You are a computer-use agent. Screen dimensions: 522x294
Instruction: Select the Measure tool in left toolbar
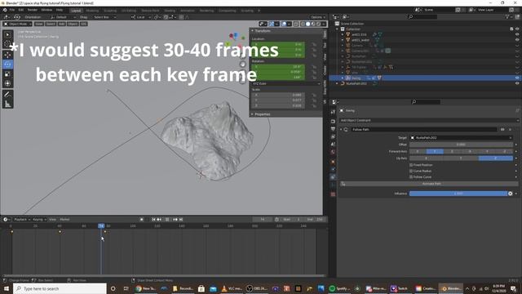click(7, 105)
